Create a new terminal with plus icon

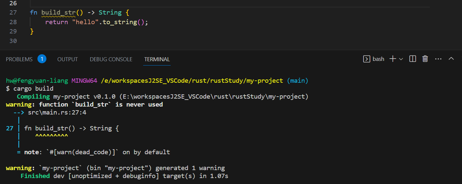tap(393, 59)
